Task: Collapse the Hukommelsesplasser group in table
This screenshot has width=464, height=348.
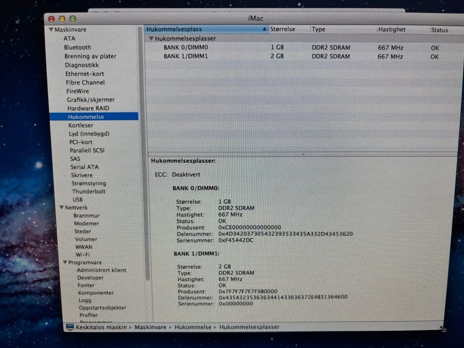Action: 151,39
